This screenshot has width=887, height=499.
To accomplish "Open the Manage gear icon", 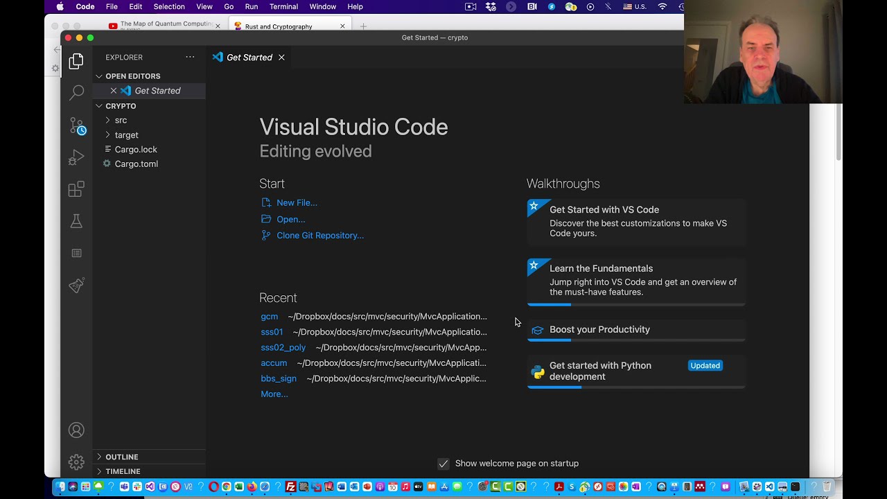I will point(76,462).
